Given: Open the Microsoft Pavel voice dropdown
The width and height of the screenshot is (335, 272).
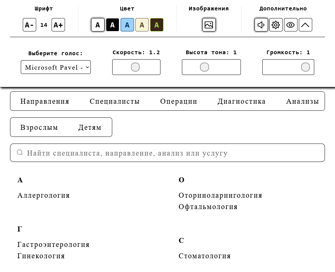Looking at the screenshot, I should pos(56,67).
